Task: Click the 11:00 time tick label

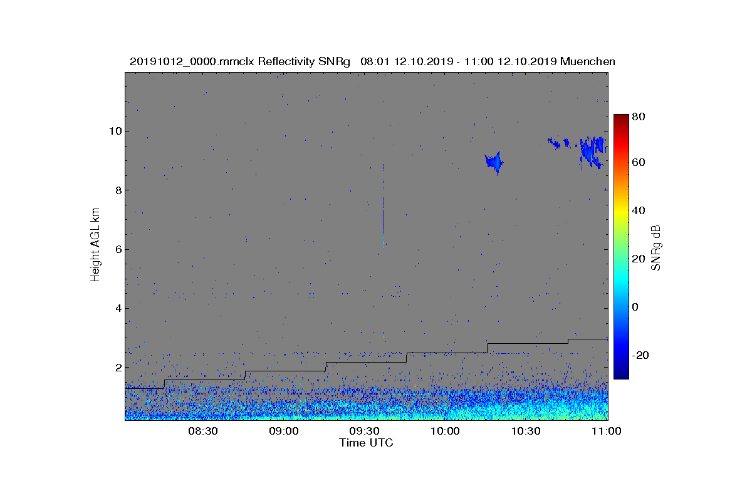Action: pos(606,431)
